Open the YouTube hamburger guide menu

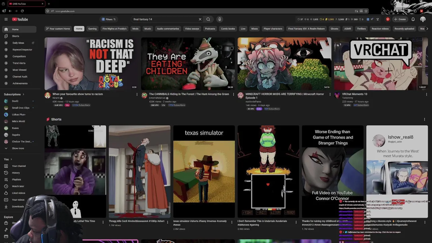coord(6,19)
